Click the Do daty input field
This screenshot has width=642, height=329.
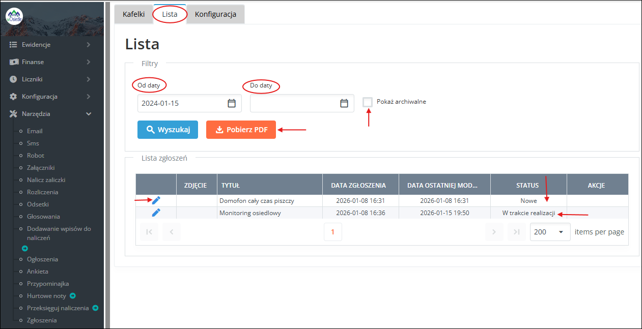click(294, 103)
